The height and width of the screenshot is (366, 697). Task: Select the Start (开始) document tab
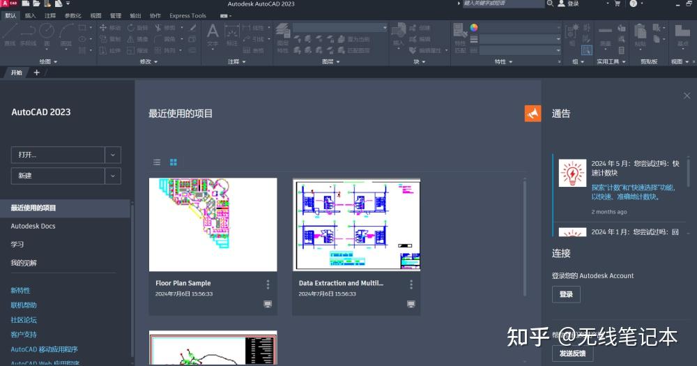[17, 73]
